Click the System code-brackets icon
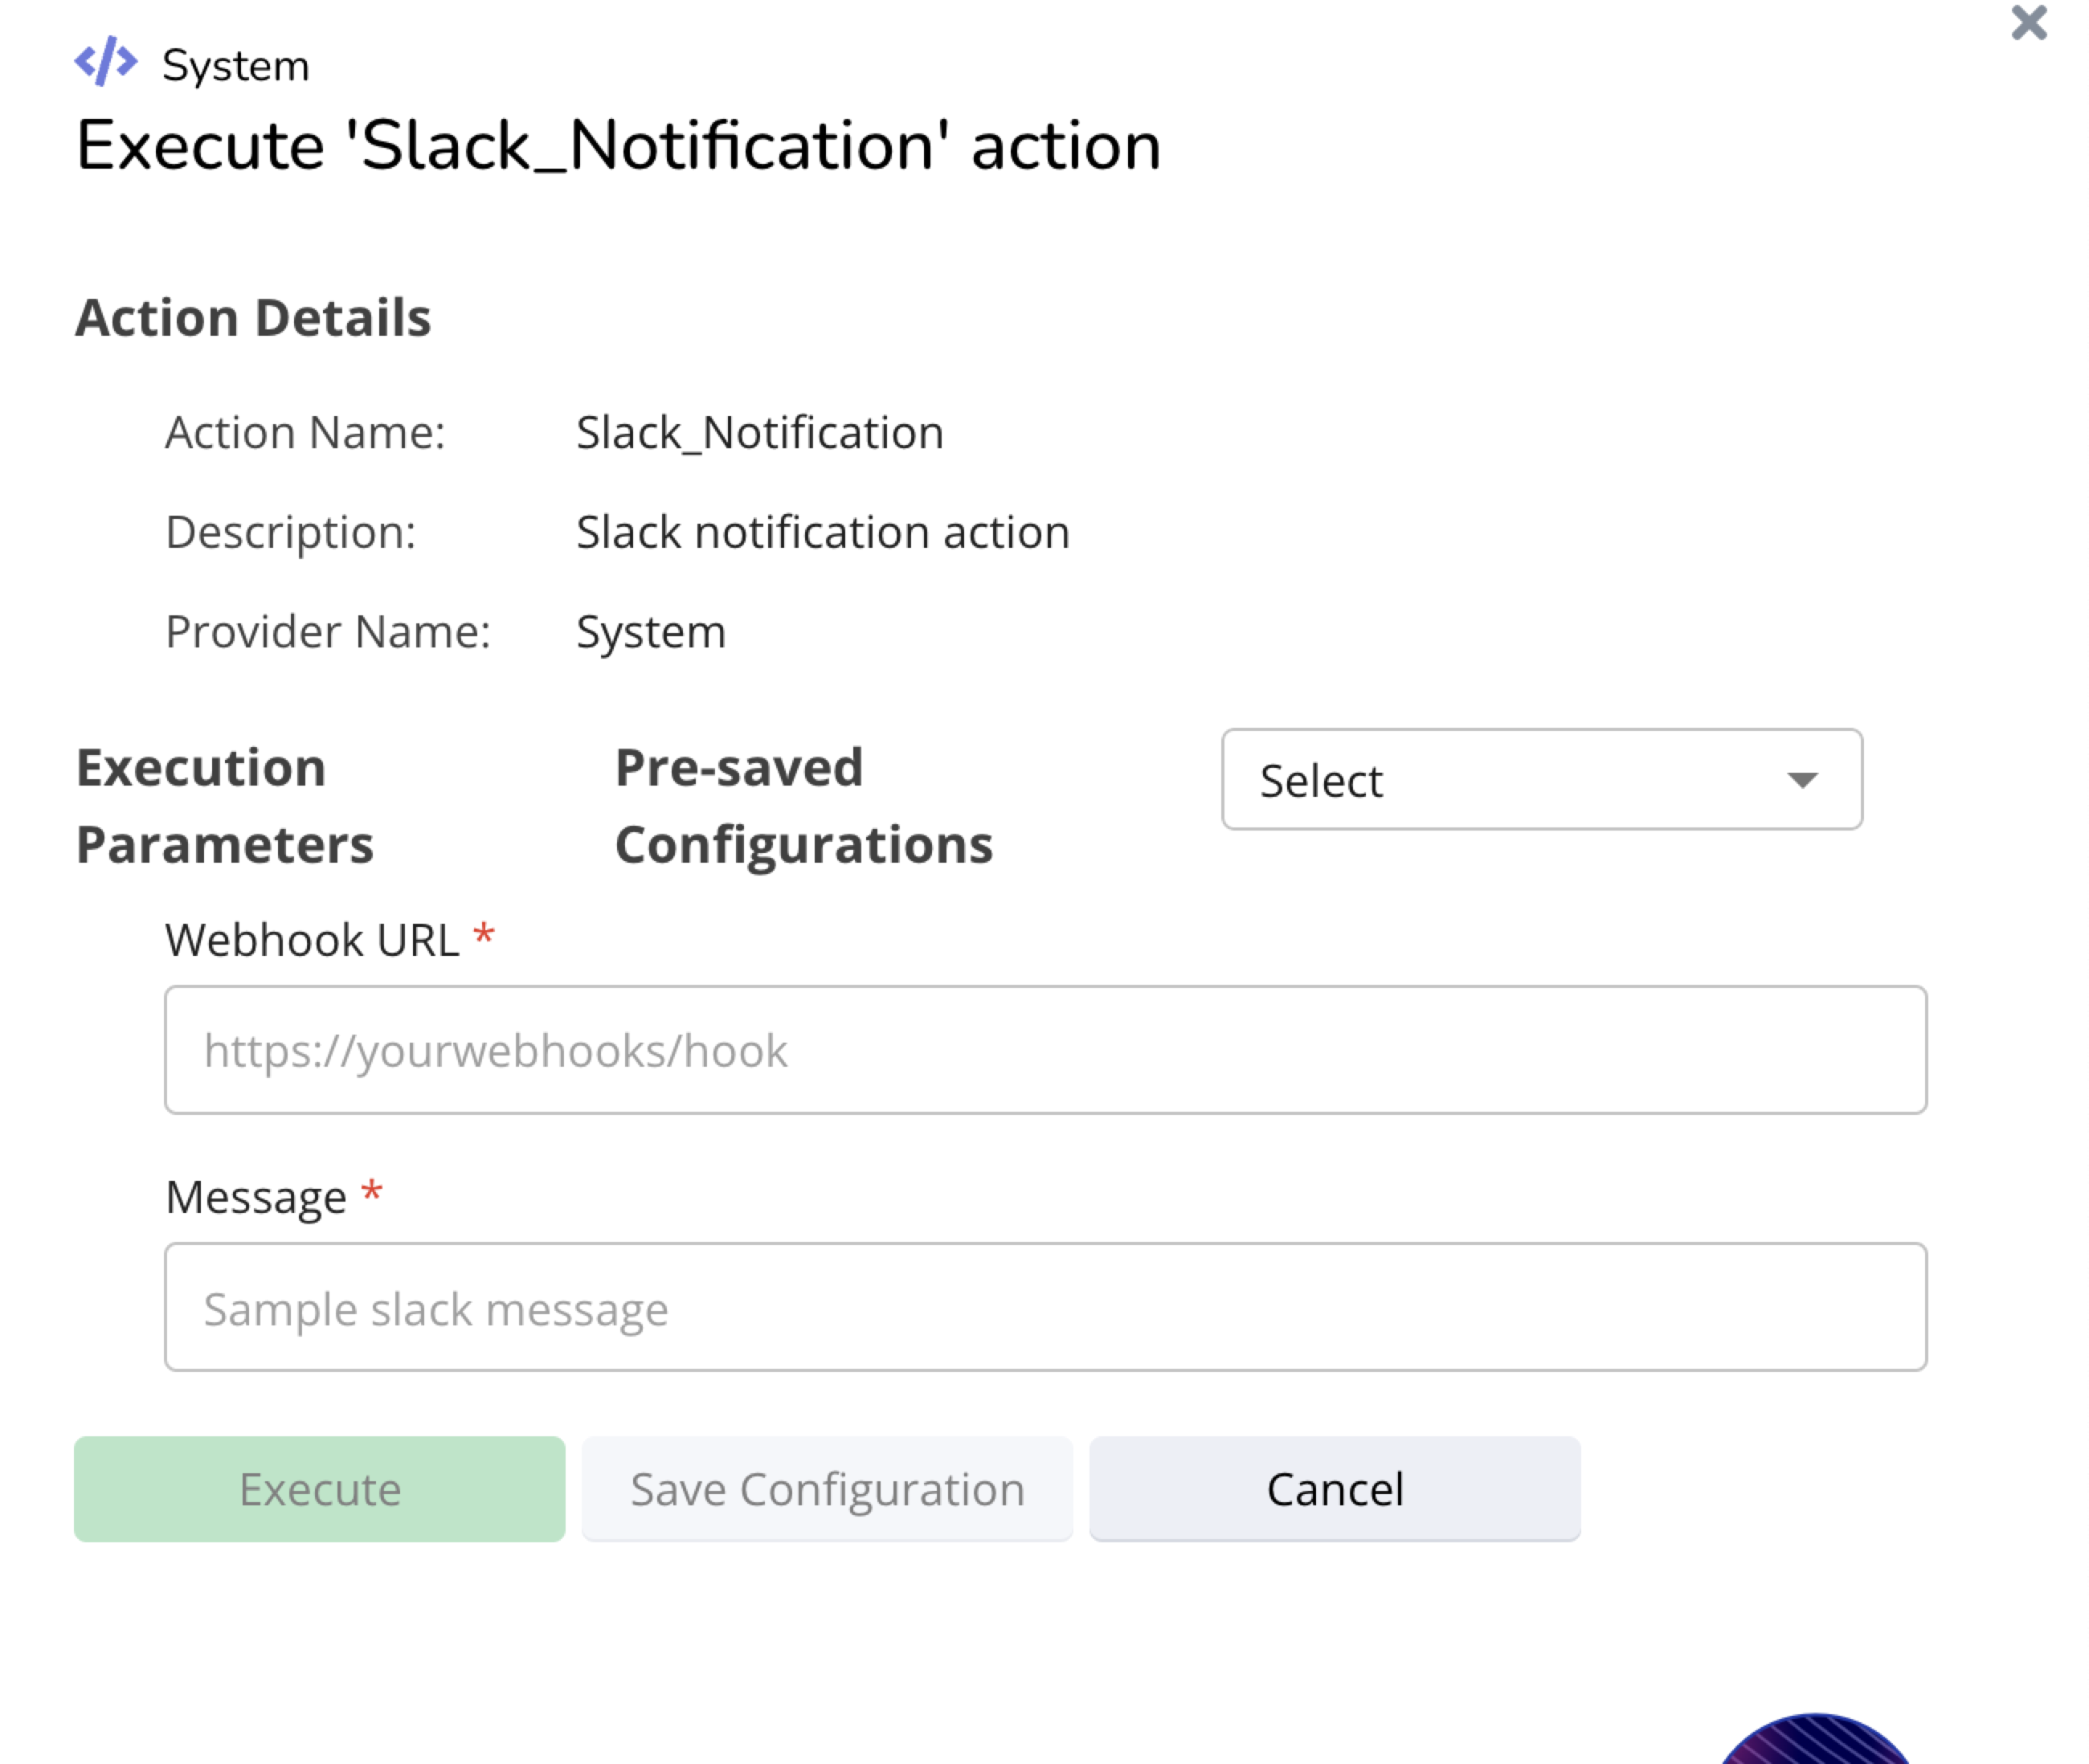 [x=106, y=62]
